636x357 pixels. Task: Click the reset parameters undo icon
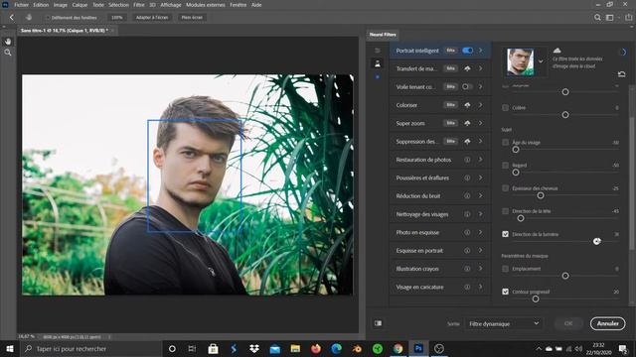(x=621, y=74)
